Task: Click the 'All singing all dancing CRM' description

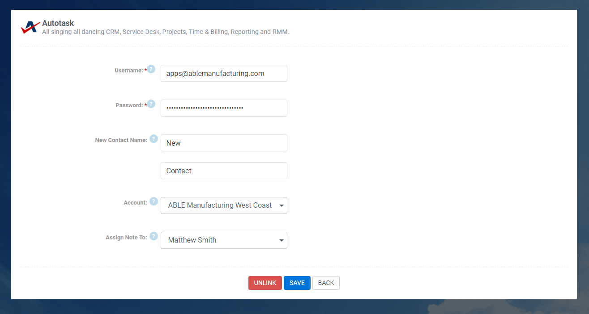Action: tap(166, 32)
